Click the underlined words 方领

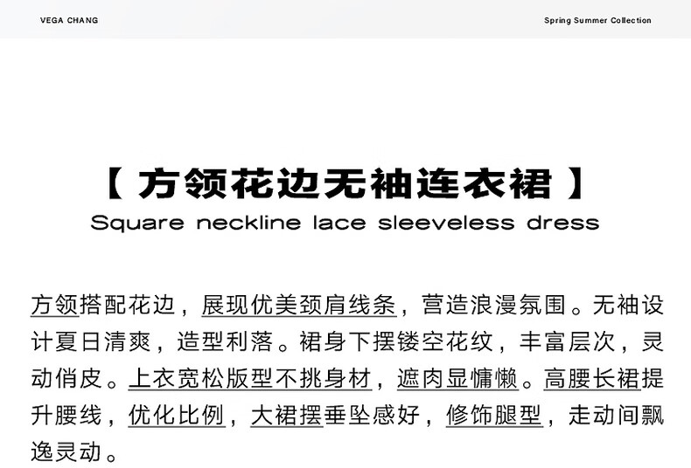click(x=55, y=306)
